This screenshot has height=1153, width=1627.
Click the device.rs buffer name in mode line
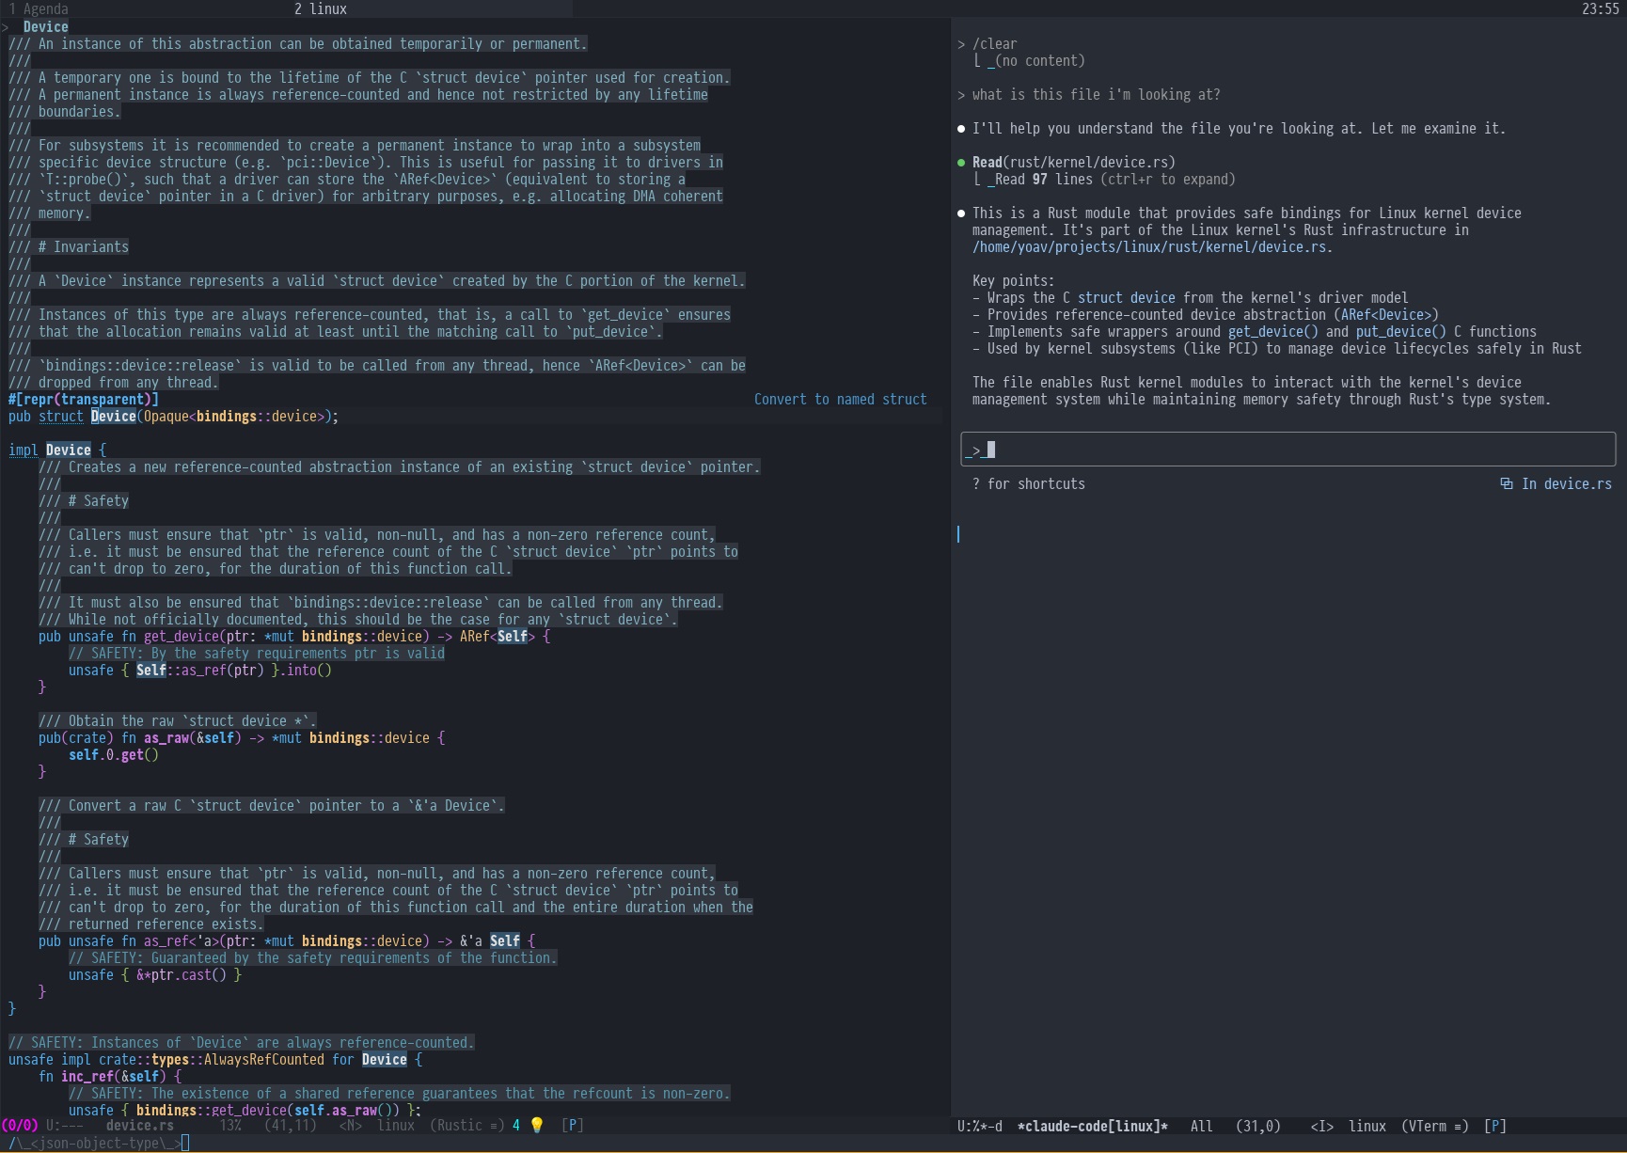(x=140, y=1126)
